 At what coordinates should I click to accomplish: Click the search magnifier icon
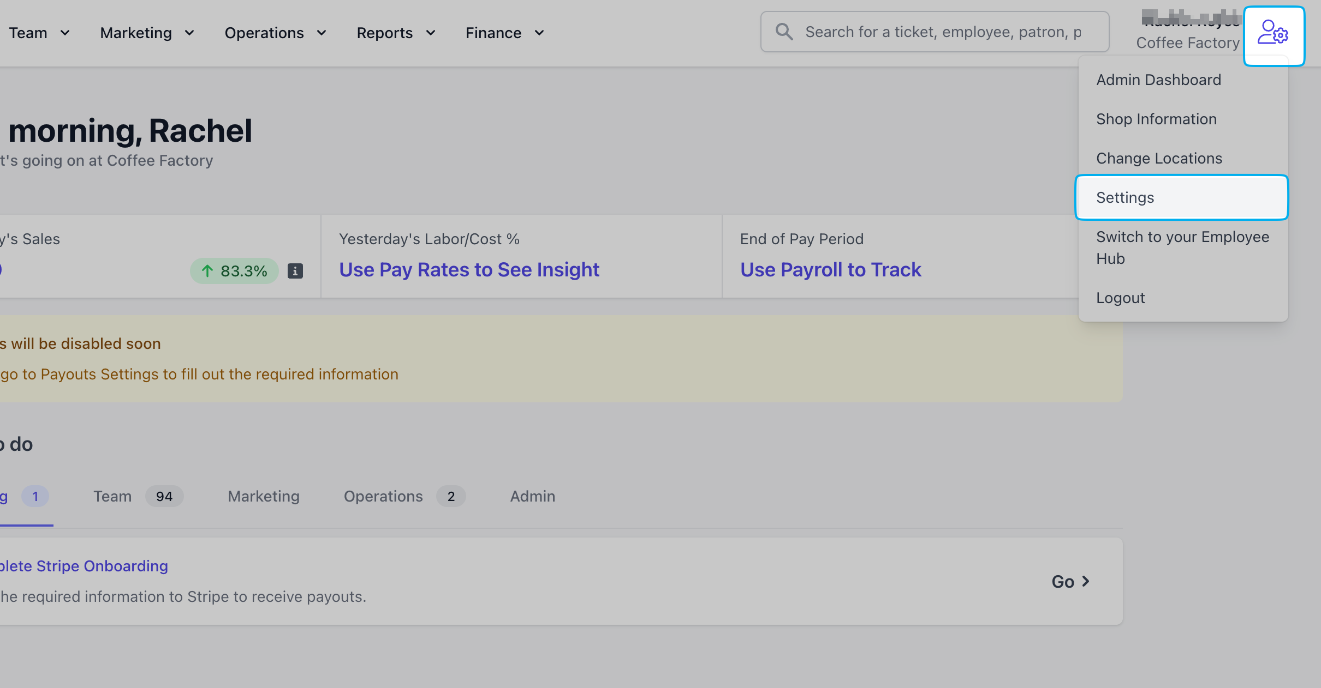(x=784, y=32)
